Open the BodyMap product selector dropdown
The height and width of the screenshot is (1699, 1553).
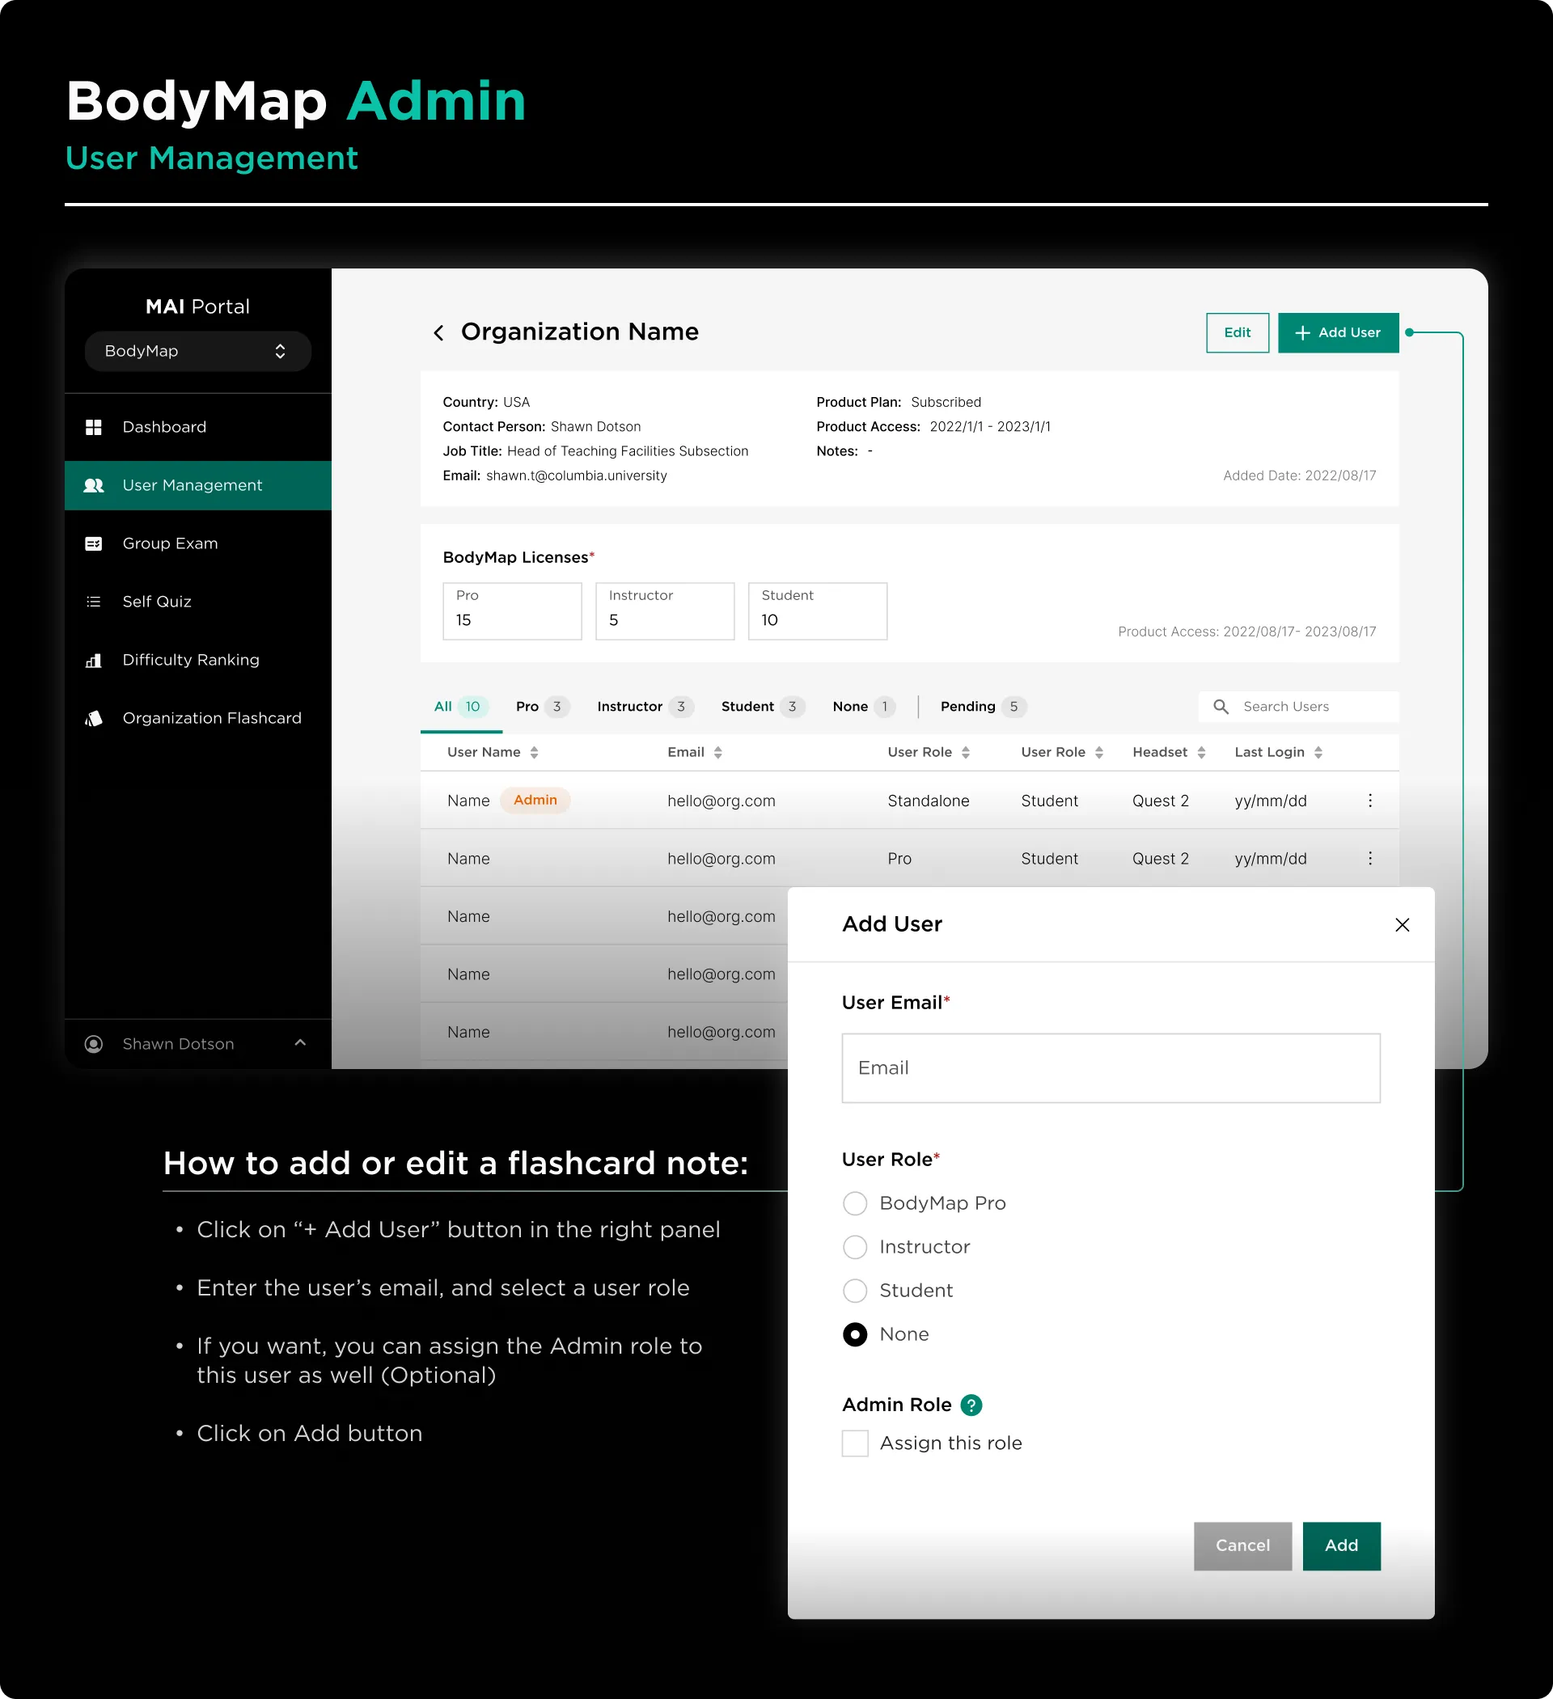pyautogui.click(x=197, y=352)
